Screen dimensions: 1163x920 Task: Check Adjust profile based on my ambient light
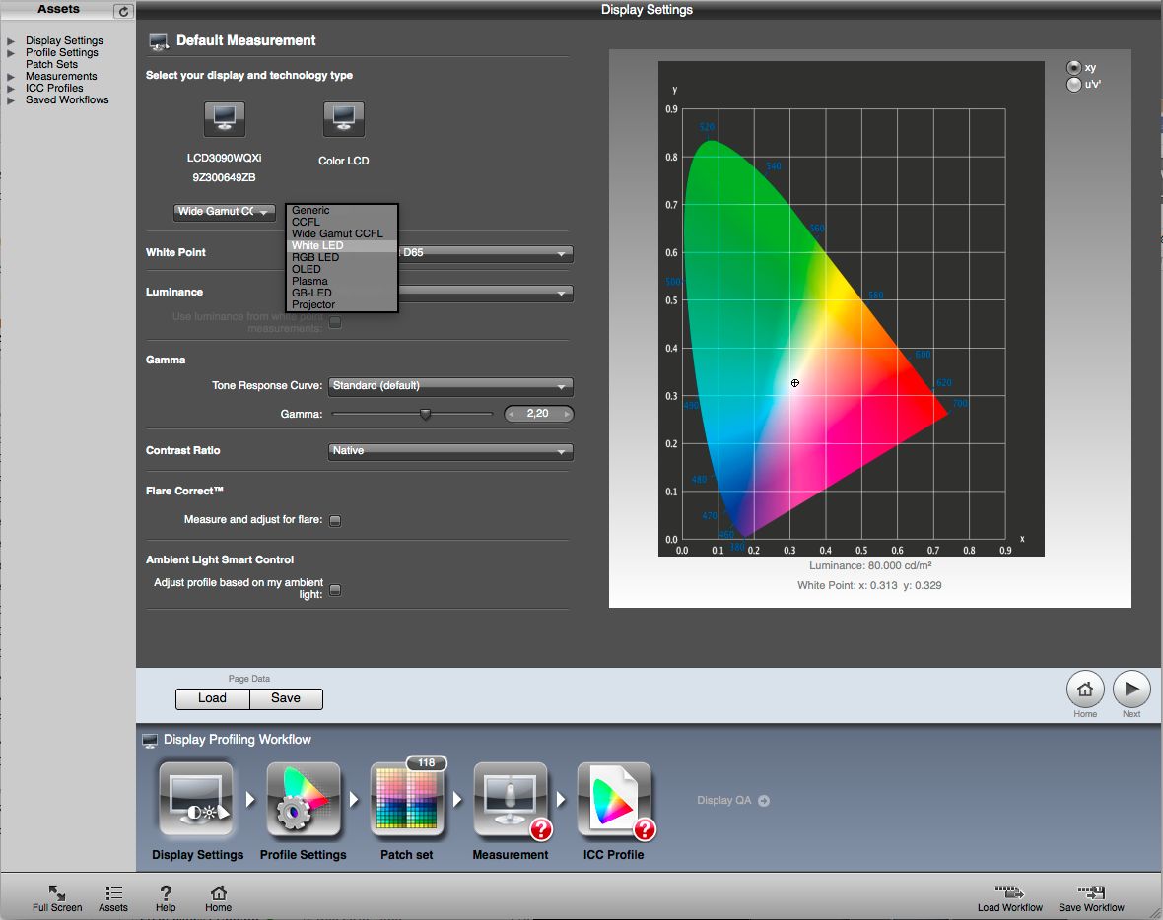[335, 590]
